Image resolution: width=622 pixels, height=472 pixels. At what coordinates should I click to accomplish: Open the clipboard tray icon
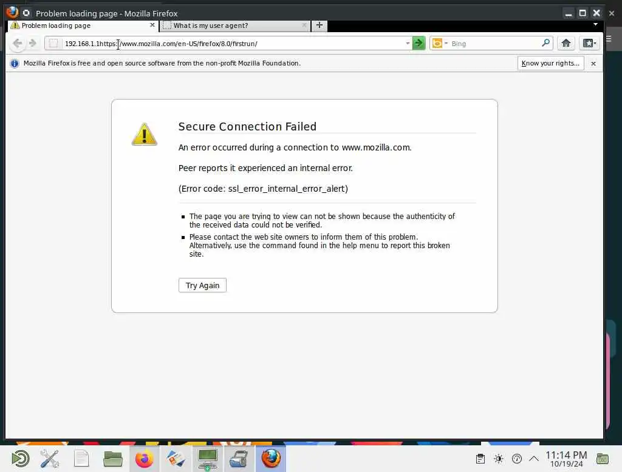point(480,459)
